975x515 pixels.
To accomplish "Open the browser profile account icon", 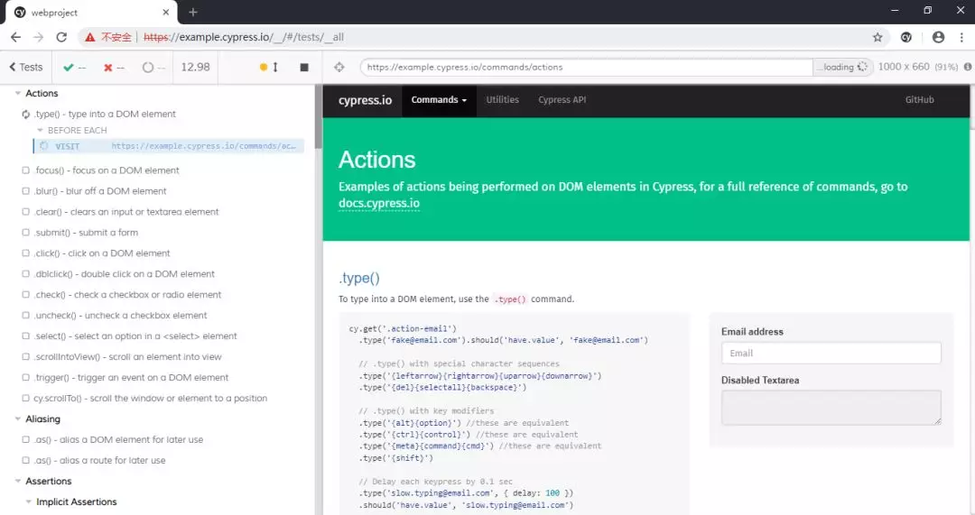I will [938, 37].
